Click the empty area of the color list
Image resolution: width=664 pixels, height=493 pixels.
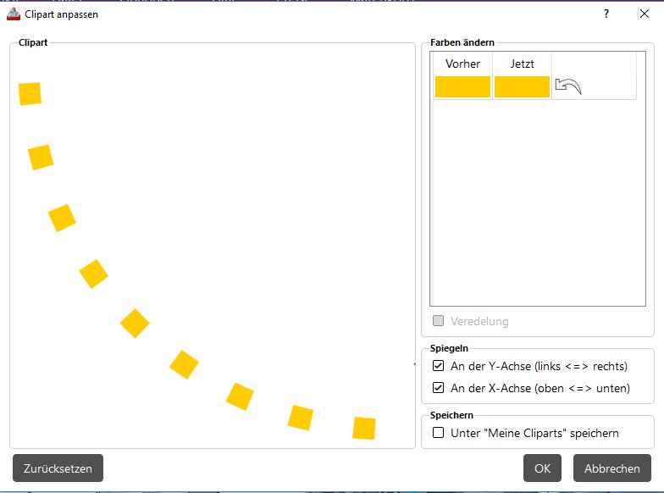(537, 203)
